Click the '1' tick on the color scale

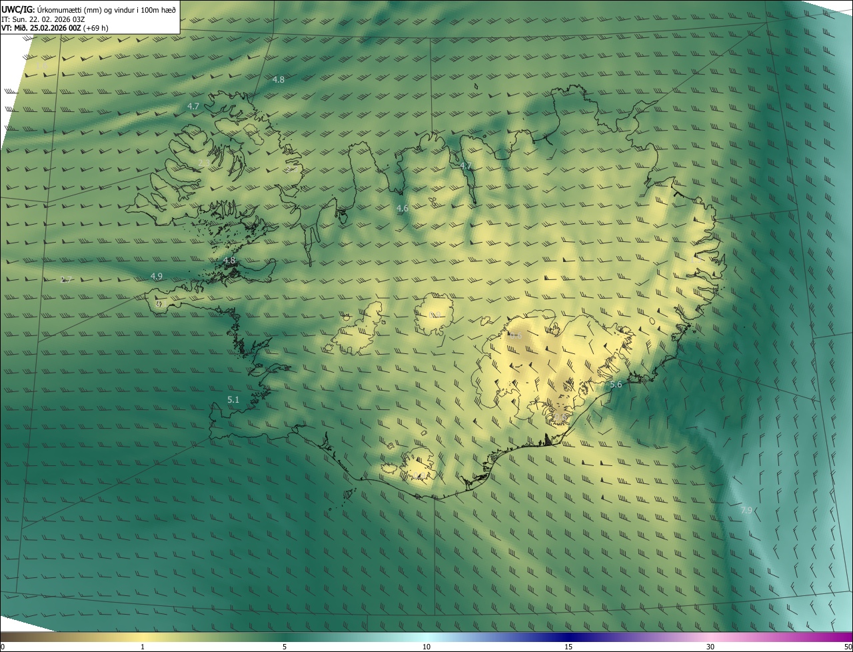[143, 647]
